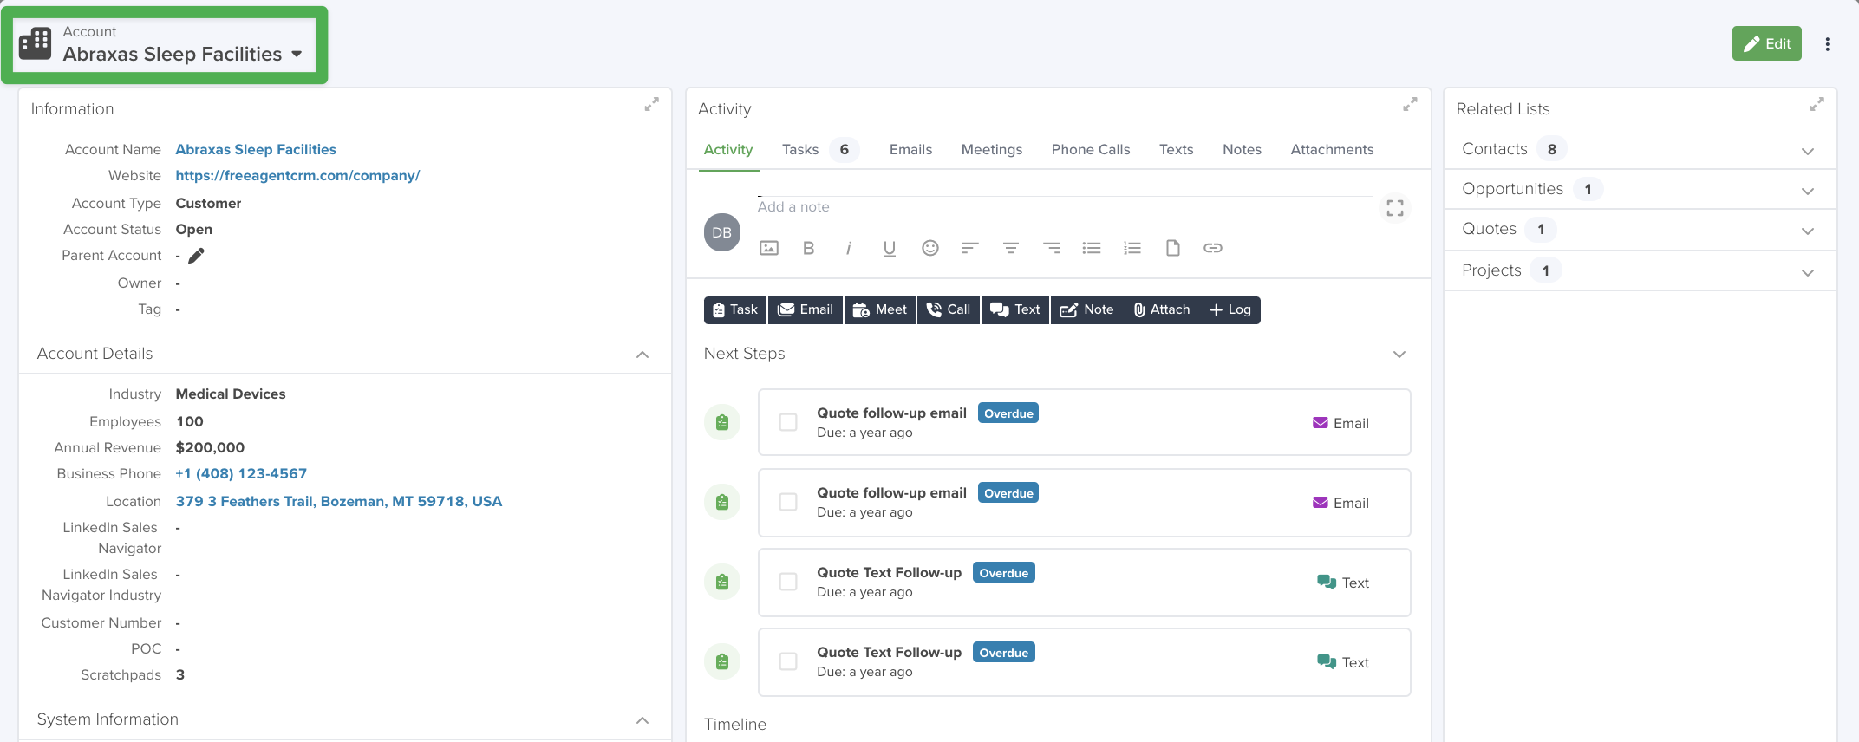Click task icon beside first Quote Text Follow-up
Viewport: 1859px width, 742px height.
click(x=722, y=583)
